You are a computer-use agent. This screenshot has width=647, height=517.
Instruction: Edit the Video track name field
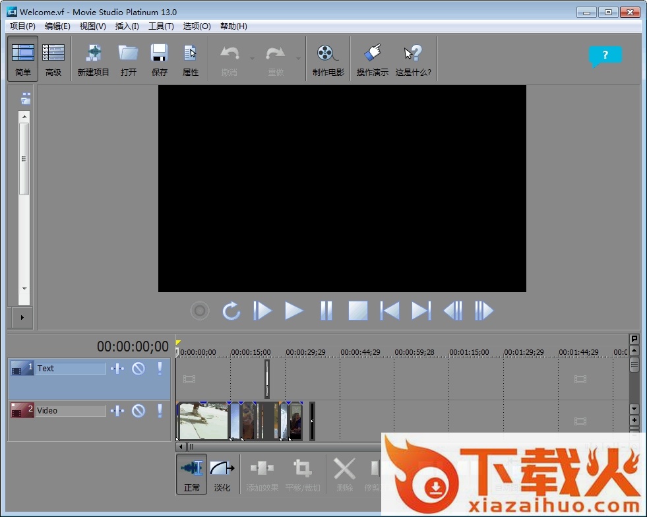[x=71, y=411]
